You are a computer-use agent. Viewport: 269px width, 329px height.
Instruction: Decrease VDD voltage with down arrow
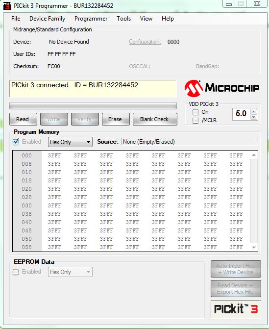(x=254, y=117)
